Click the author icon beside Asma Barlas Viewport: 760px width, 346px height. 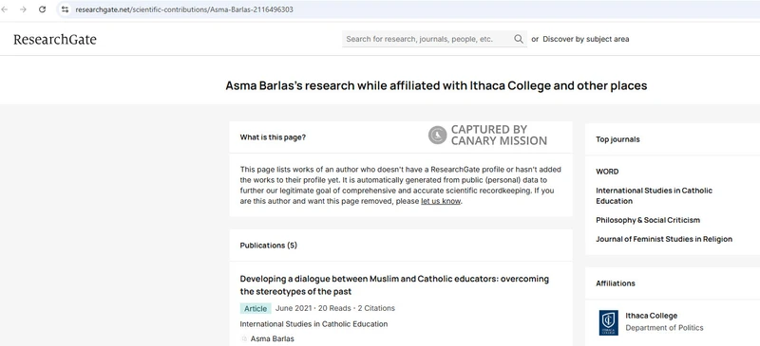pos(244,338)
